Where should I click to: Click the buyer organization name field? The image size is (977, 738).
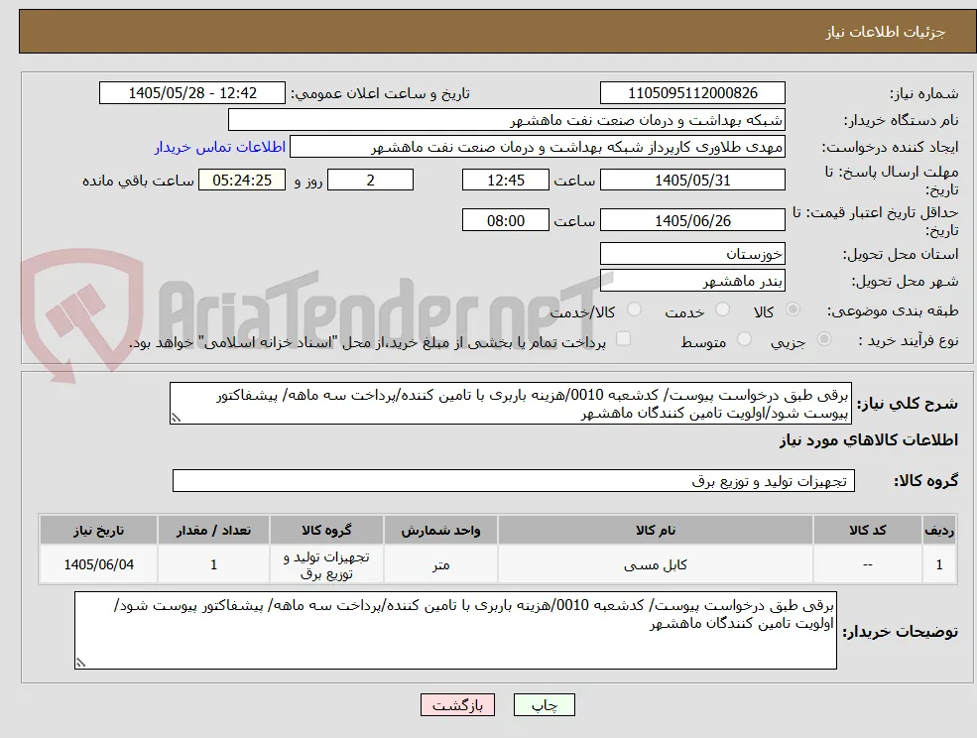tap(507, 120)
